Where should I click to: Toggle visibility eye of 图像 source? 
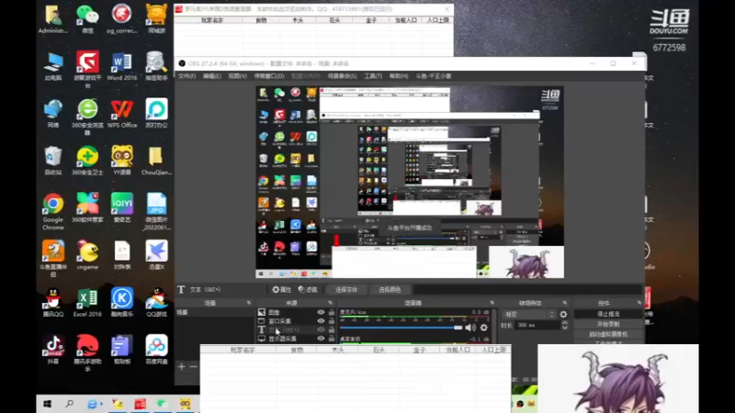click(x=321, y=312)
